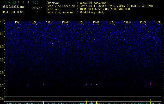Click the 1923 time marker
This screenshot has width=164, height=104.
(x=49, y=22)
